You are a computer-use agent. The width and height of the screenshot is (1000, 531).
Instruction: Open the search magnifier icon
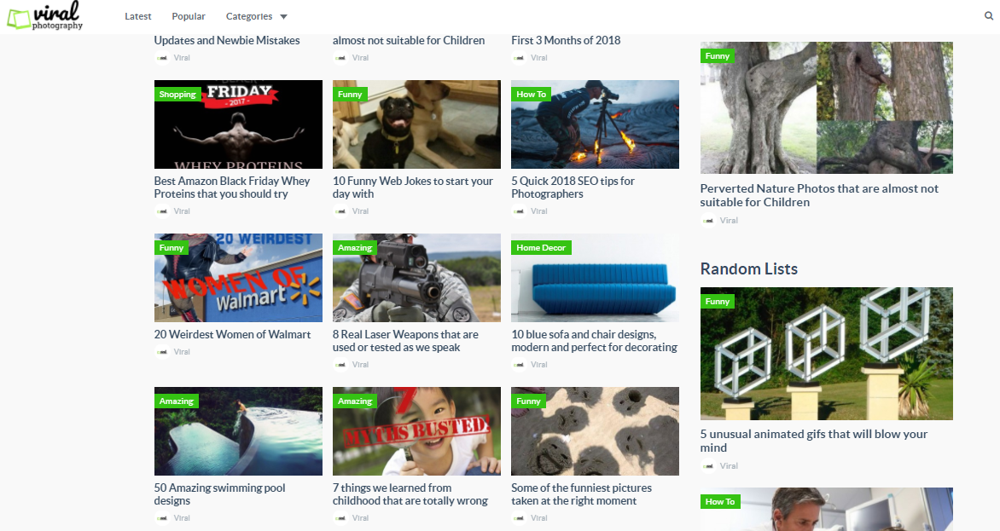pos(989,16)
